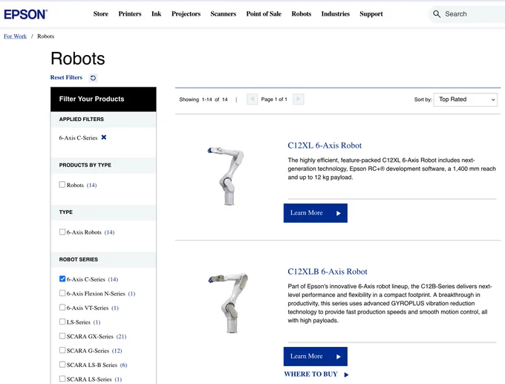This screenshot has height=384, width=505.
Task: Go to the previous results page arrow
Action: tap(252, 99)
